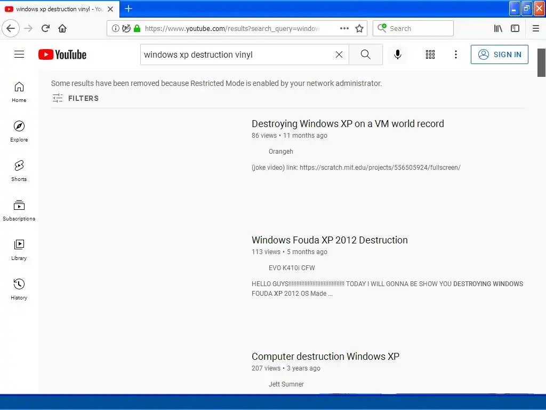The height and width of the screenshot is (410, 546).
Task: Open Computer destruction Windows XP video
Action: click(x=325, y=357)
